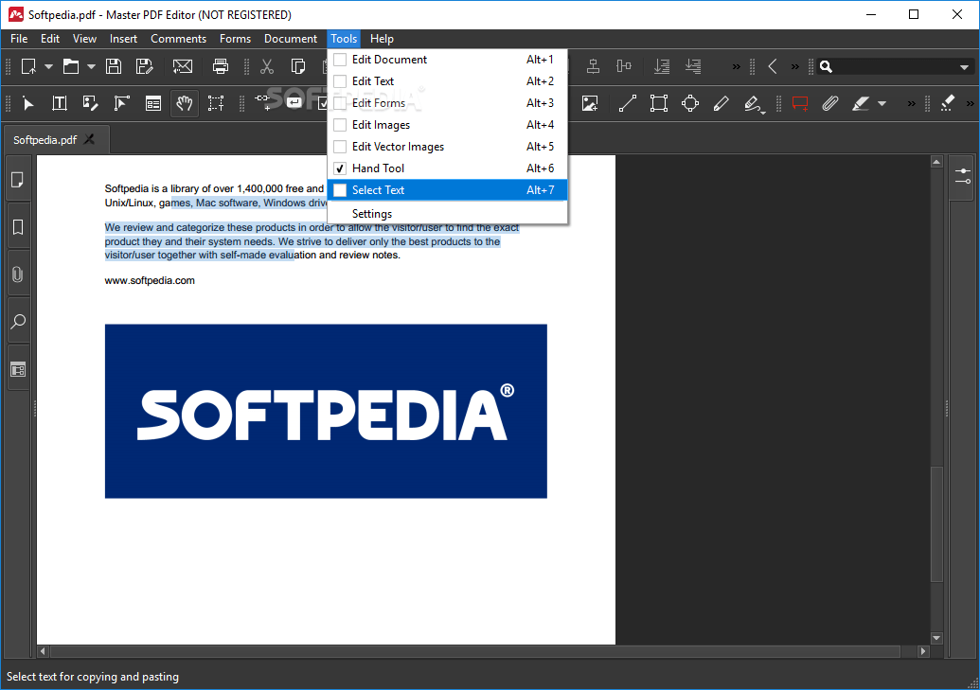Click the Send by Email icon
980x690 pixels.
(x=183, y=66)
